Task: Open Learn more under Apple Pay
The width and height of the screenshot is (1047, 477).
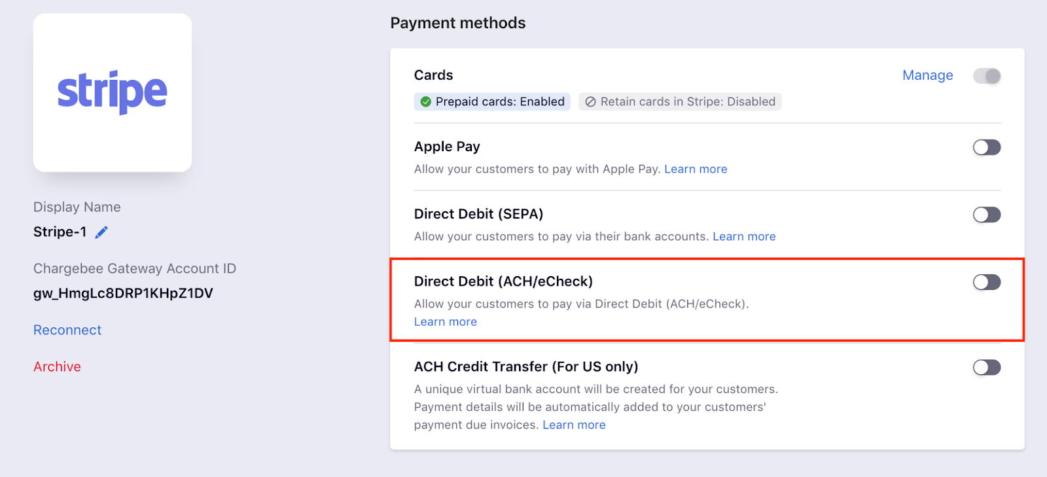Action: 696,169
